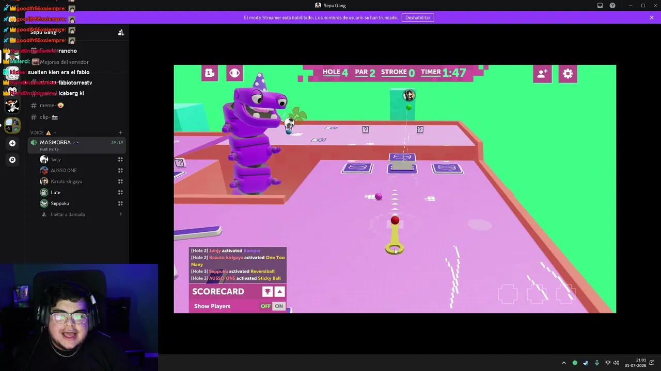Open the scorecard trophy icon

pyautogui.click(x=267, y=292)
